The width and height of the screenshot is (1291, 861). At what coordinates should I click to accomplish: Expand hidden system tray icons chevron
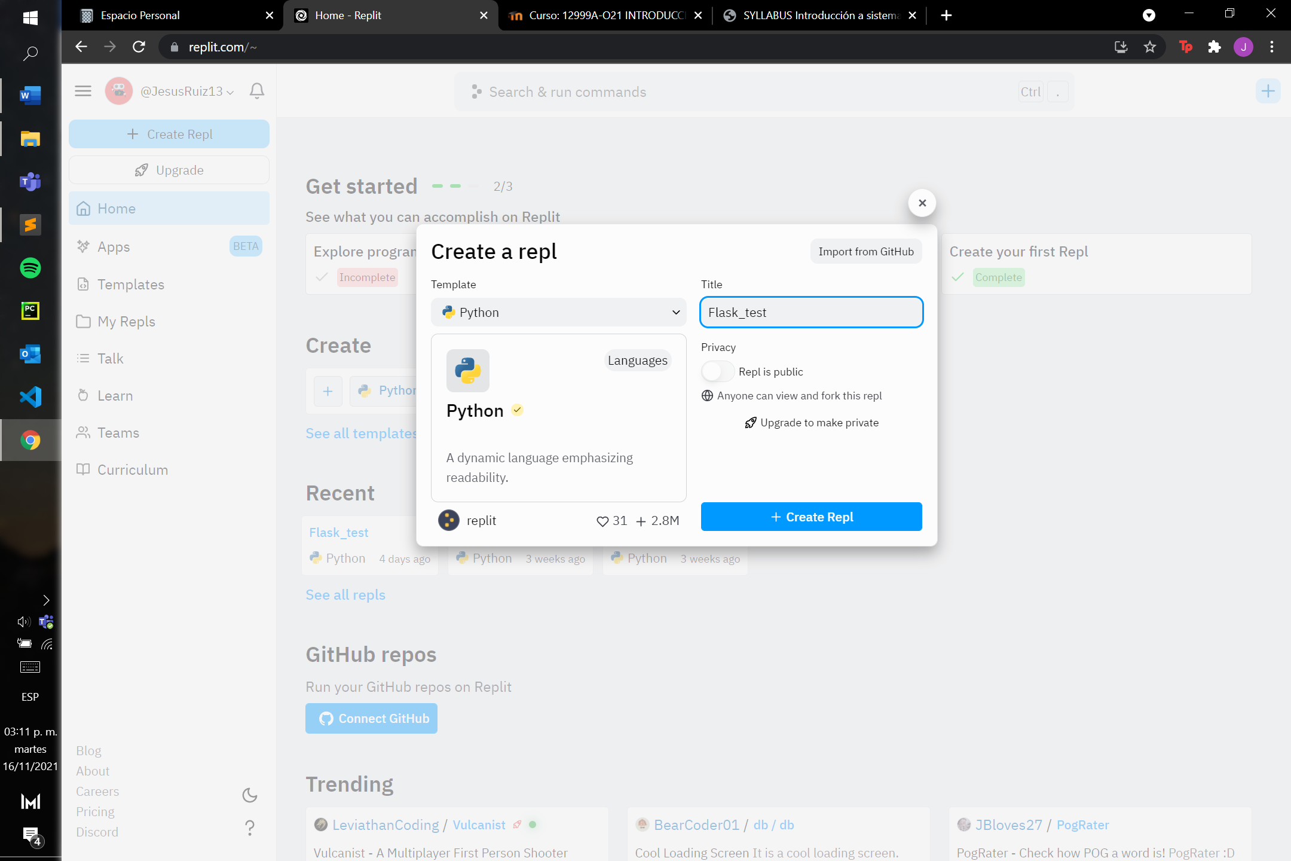46,600
